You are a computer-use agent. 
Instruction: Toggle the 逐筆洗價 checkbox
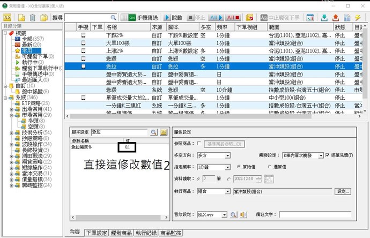[x=328, y=155]
